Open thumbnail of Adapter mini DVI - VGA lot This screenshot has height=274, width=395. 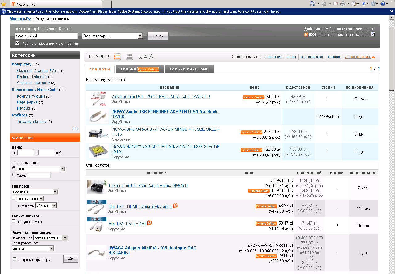point(99,99)
